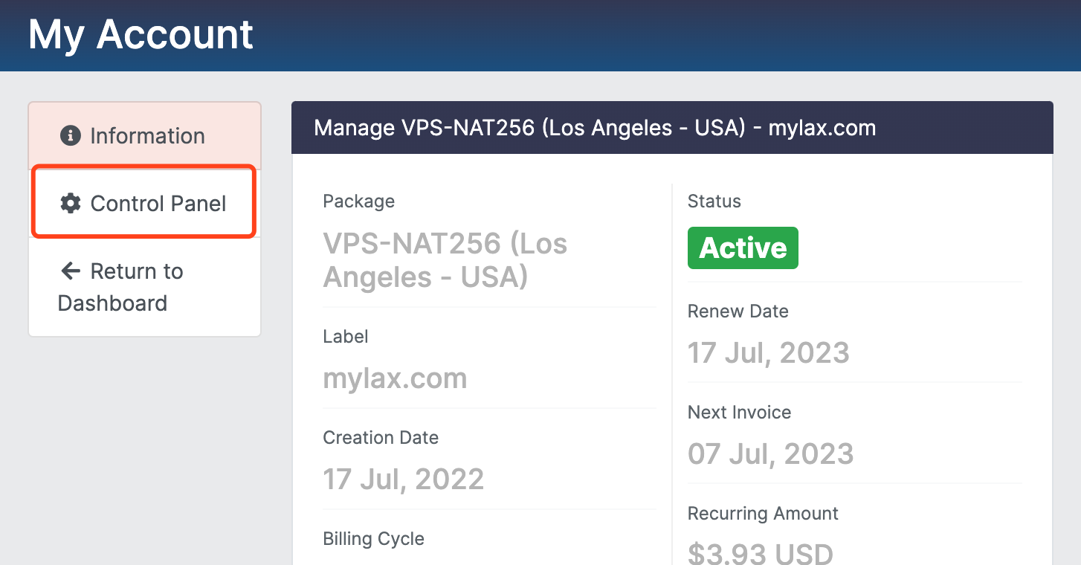The height and width of the screenshot is (565, 1081).
Task: Open the Information tab
Action: click(x=146, y=136)
